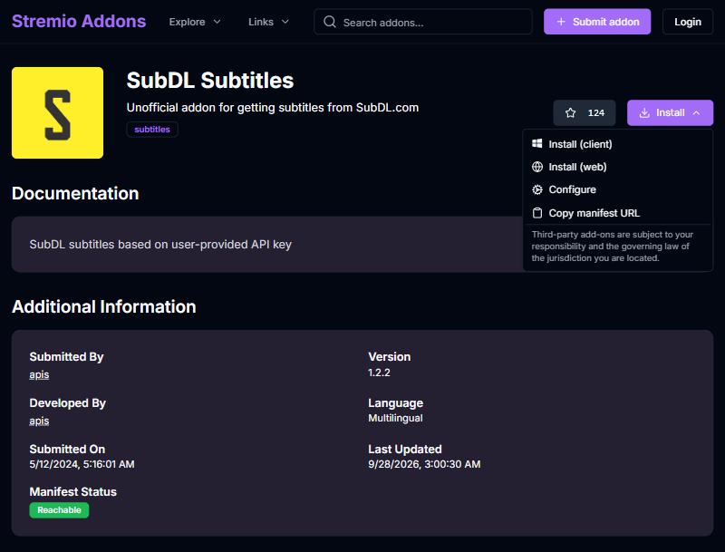Image resolution: width=725 pixels, height=552 pixels.
Task: Open apis link under Submitted By
Action: point(39,374)
